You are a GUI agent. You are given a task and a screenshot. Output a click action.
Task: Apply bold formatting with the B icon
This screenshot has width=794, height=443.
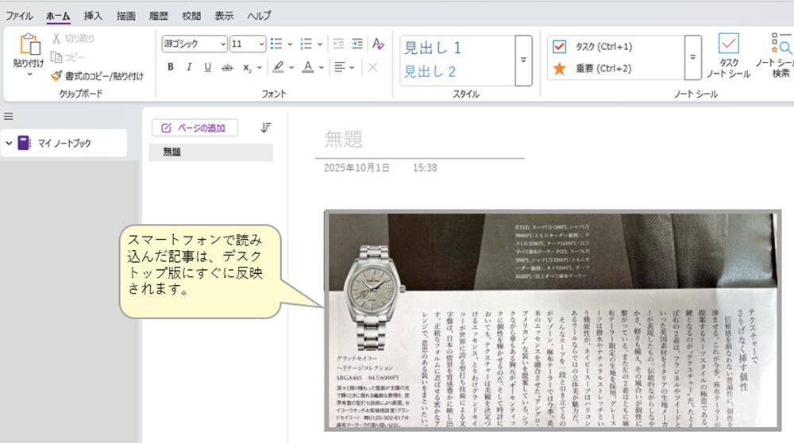tap(171, 67)
